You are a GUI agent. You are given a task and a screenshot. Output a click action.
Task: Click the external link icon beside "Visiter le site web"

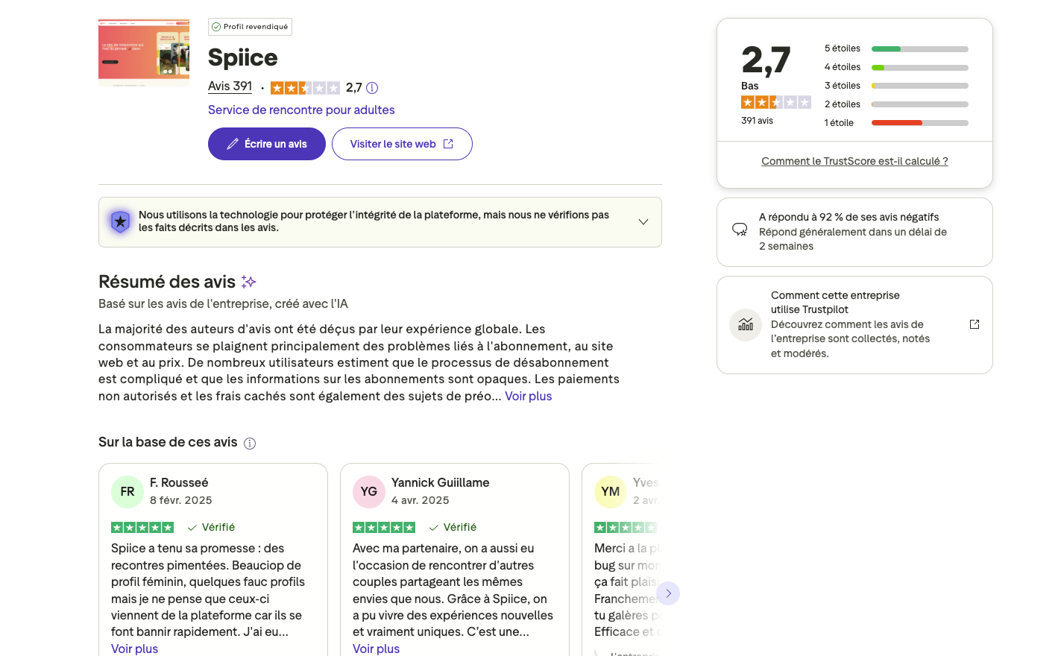click(x=447, y=143)
